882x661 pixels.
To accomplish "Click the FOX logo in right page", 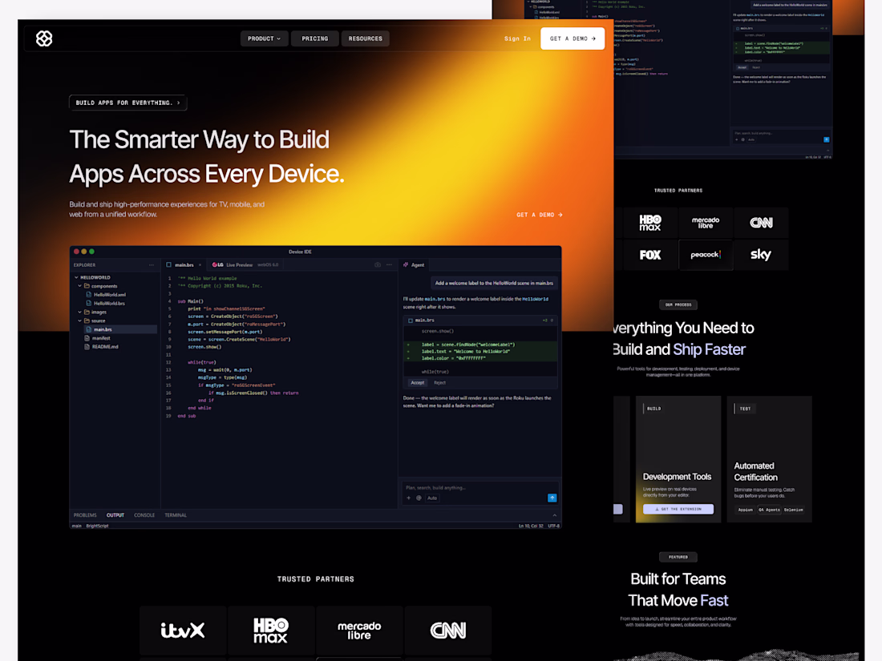I will click(x=650, y=255).
